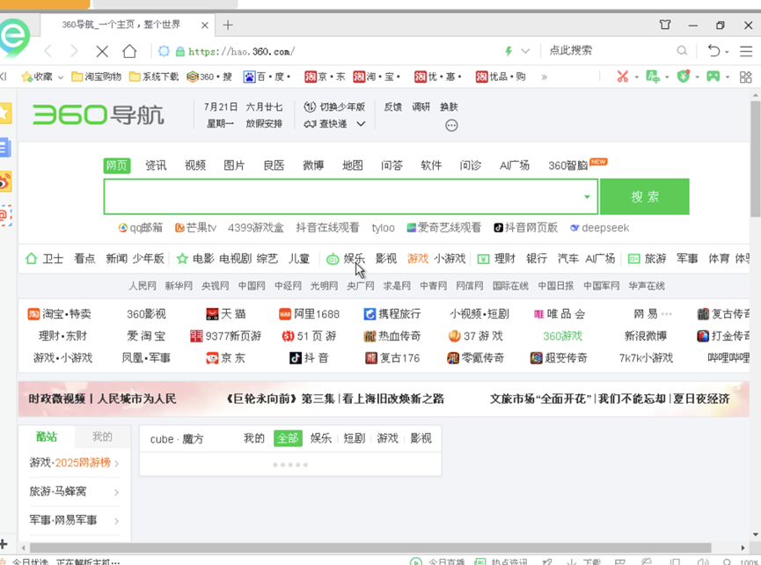
Task: Click the 反馈 link
Action: pos(392,106)
